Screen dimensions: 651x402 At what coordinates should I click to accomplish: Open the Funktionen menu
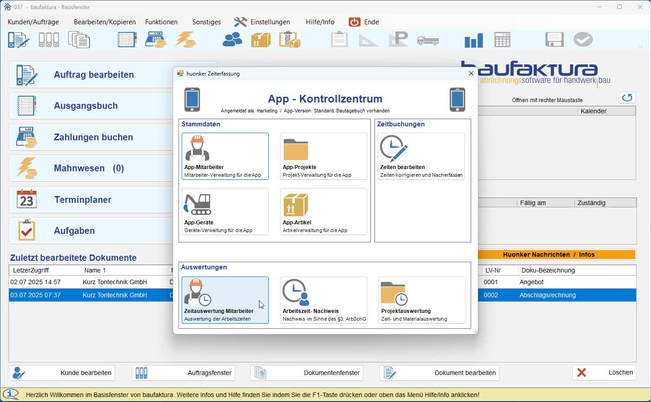161,22
